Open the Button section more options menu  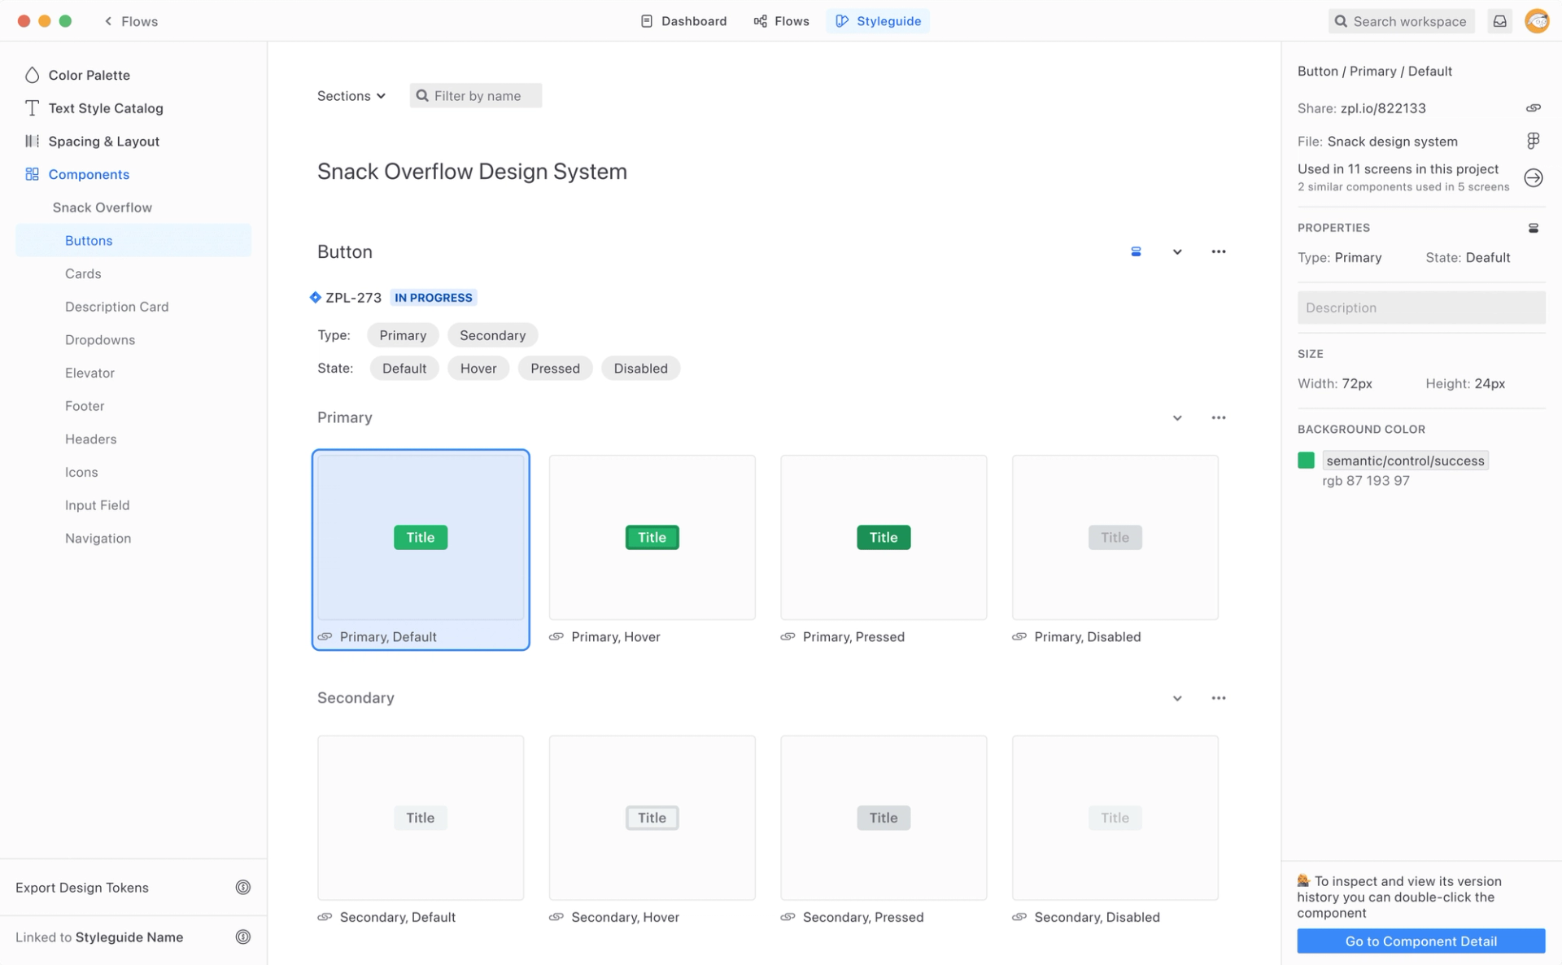click(x=1218, y=251)
